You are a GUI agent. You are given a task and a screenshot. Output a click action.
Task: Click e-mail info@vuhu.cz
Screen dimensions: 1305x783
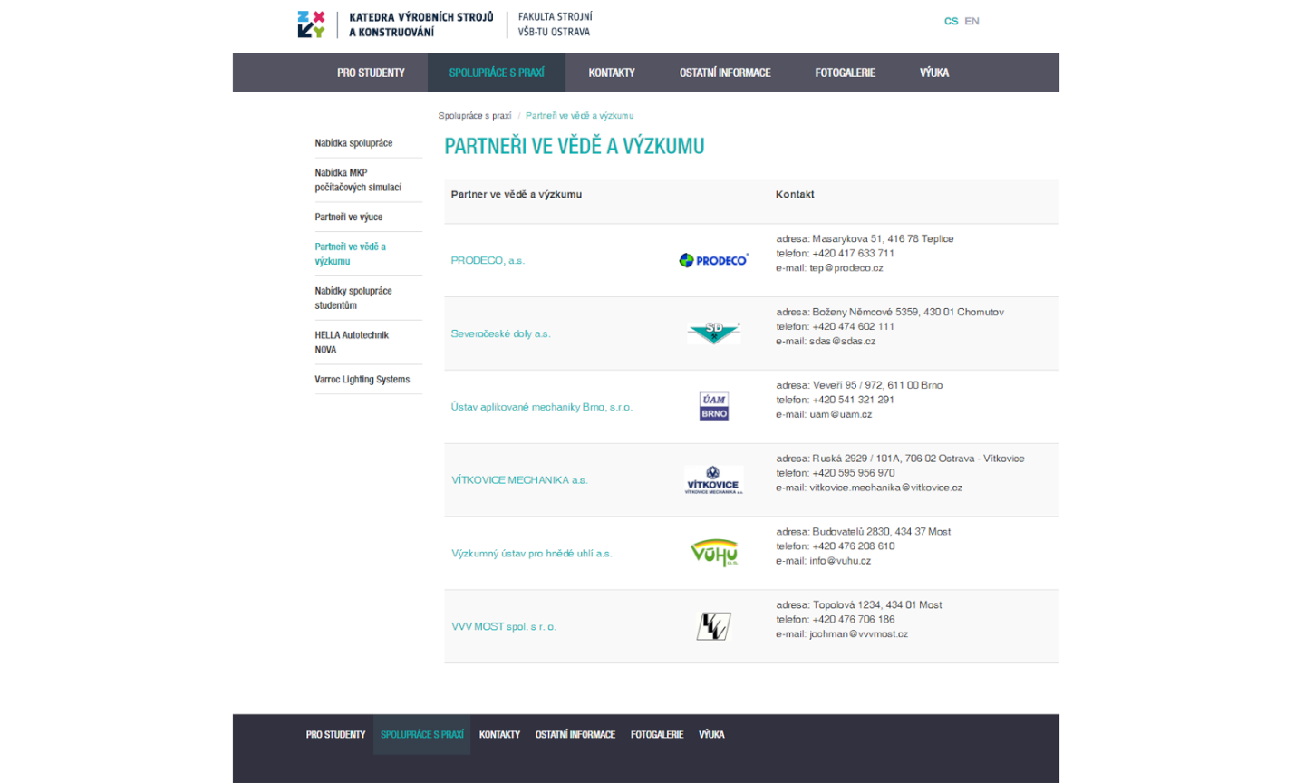pyautogui.click(x=840, y=561)
